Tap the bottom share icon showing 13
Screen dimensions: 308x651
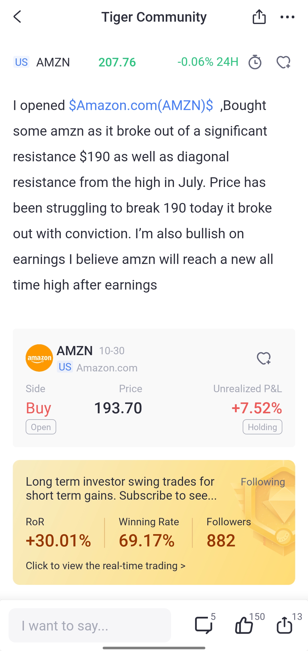pyautogui.click(x=284, y=625)
